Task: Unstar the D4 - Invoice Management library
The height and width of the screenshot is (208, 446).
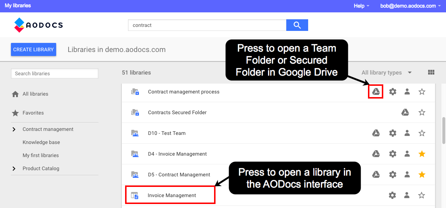Action: [x=422, y=154]
